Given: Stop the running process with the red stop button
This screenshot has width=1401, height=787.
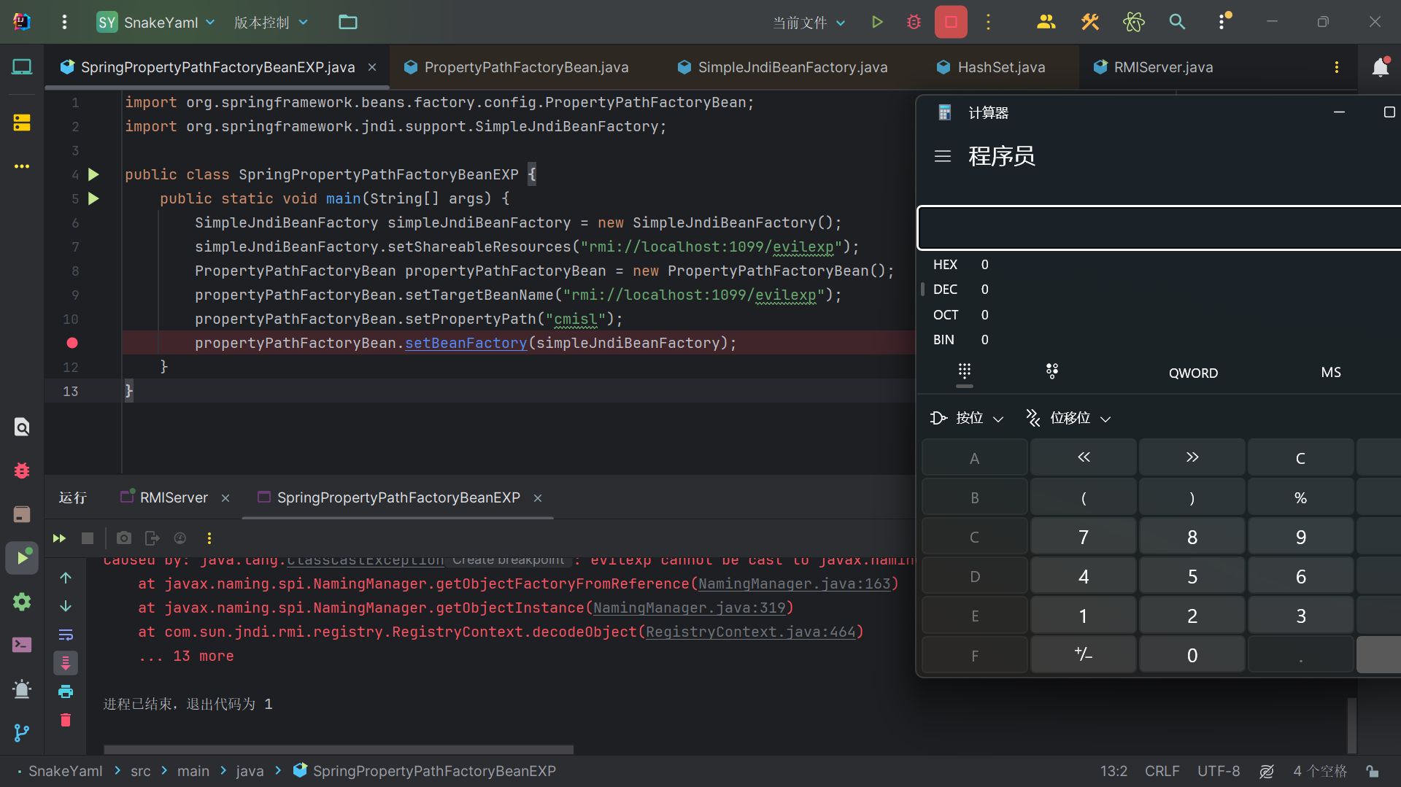Looking at the screenshot, I should coord(951,22).
